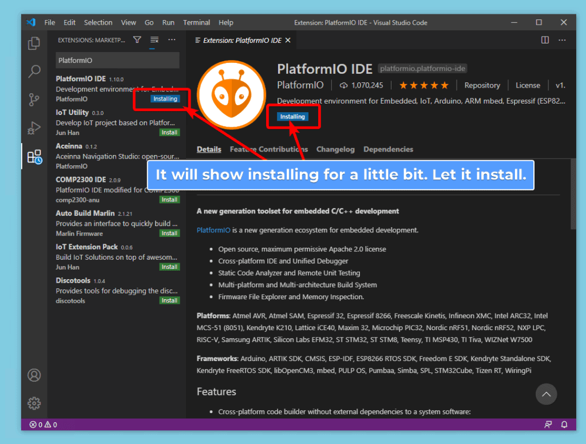
Task: Open the Run and Debug view
Action: pos(34,128)
